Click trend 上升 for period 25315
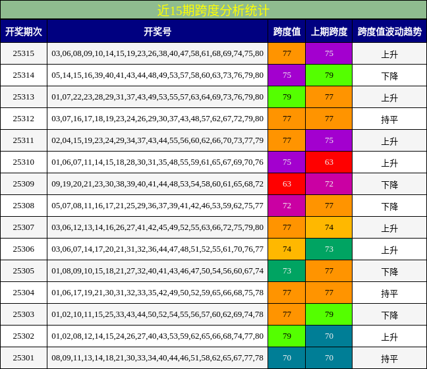This screenshot has height=369, width=427. [x=389, y=54]
